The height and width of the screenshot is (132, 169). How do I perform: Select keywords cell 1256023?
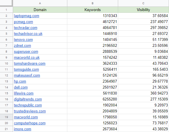coord(93,123)
